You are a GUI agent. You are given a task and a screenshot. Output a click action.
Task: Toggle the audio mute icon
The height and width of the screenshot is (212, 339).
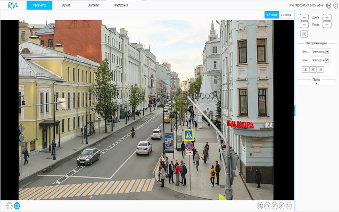click(x=274, y=205)
